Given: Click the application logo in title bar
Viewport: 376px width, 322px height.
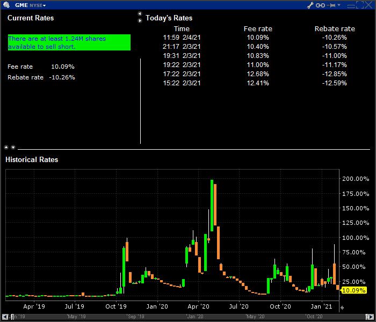Looking at the screenshot, I should coord(6,5).
